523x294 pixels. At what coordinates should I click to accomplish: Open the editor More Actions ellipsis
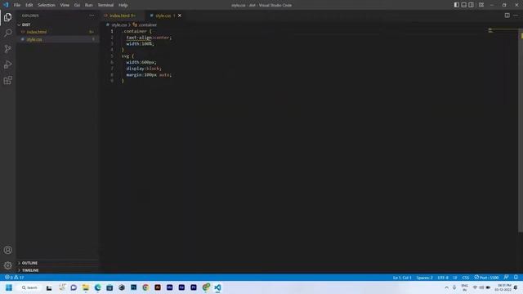tap(516, 16)
